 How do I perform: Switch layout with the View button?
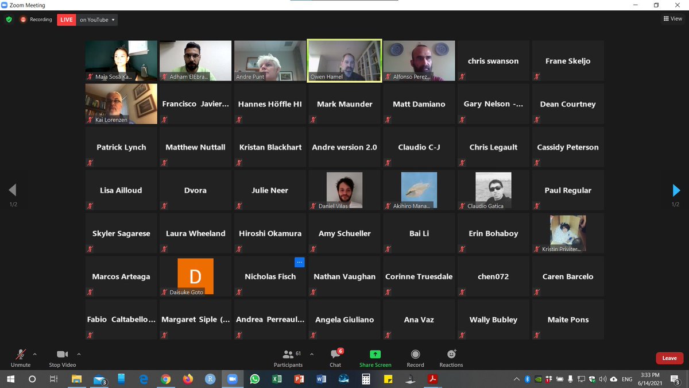tap(673, 19)
